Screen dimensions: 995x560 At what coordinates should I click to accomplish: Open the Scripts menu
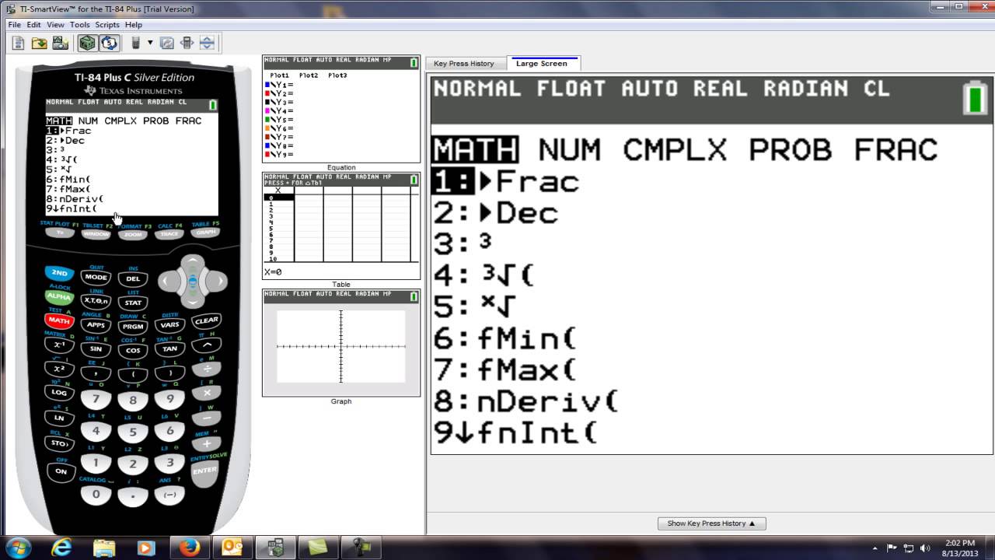tap(107, 25)
